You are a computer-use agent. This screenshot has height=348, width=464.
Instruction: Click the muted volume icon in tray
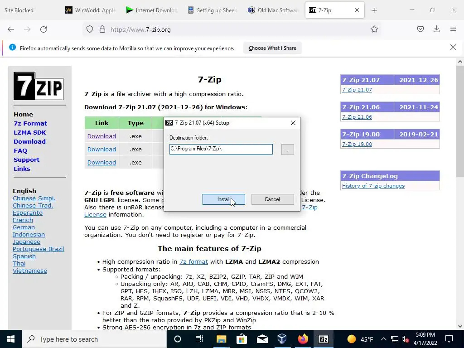(406, 339)
